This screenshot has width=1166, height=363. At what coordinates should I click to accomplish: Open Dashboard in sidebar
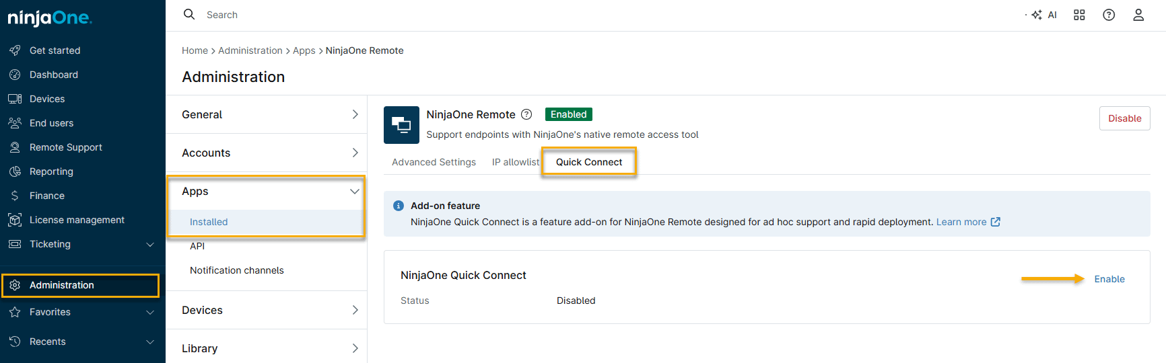[x=54, y=75]
